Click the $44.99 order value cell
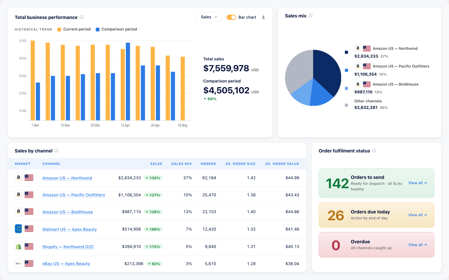The image size is (449, 280). click(x=292, y=178)
